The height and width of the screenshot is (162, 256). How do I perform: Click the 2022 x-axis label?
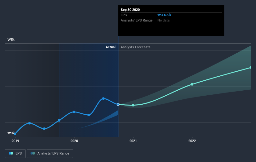tap(192, 141)
